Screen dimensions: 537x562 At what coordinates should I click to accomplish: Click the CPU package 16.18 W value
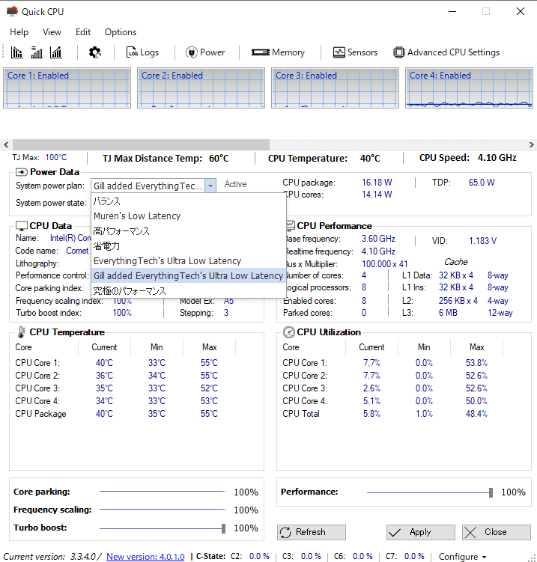click(377, 183)
